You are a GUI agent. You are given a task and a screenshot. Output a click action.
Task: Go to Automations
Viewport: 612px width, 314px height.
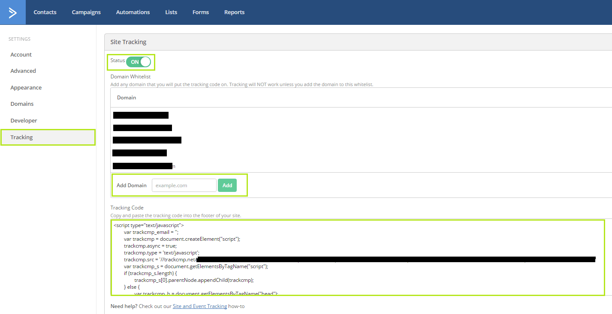click(x=133, y=12)
